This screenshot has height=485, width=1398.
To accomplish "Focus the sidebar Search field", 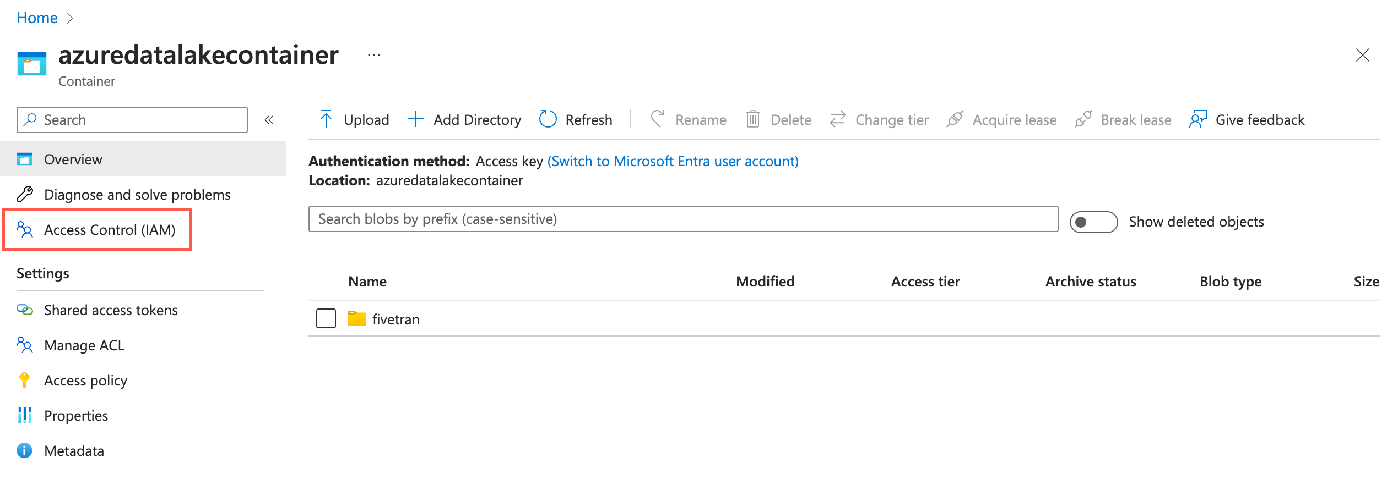I will (x=132, y=120).
